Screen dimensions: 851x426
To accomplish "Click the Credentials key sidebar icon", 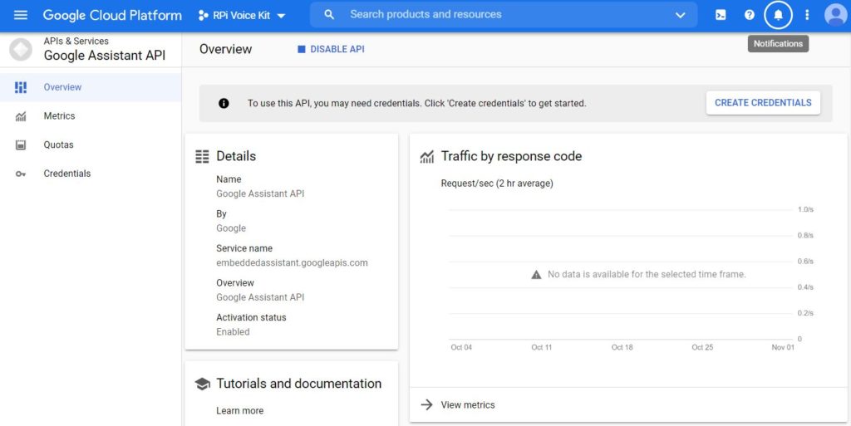I will click(x=21, y=174).
